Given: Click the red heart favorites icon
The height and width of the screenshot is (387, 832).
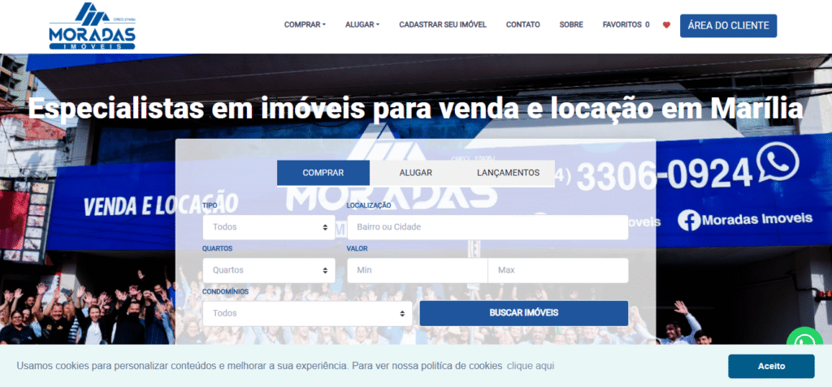Looking at the screenshot, I should click(x=666, y=25).
